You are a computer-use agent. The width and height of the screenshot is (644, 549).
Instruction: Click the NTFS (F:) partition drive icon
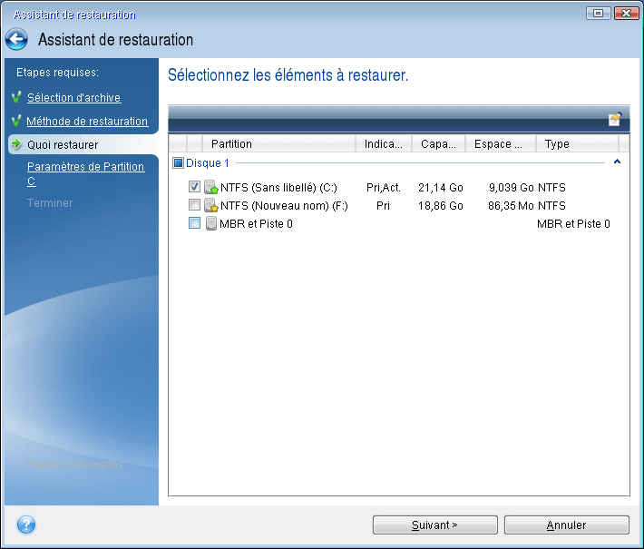point(211,206)
